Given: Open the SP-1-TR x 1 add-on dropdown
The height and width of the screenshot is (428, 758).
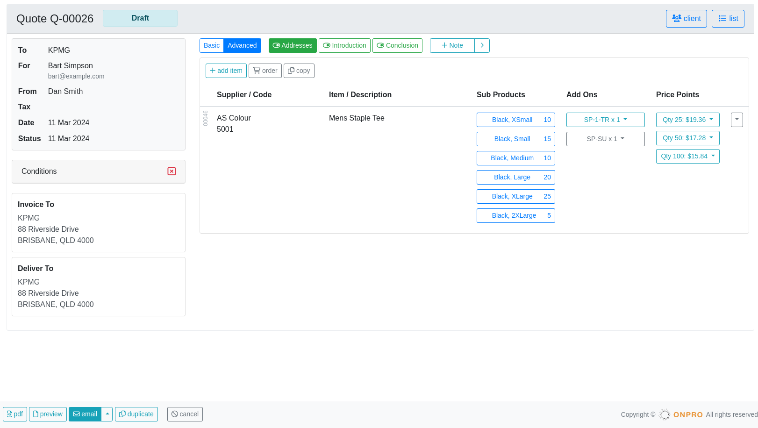Looking at the screenshot, I should 606,120.
